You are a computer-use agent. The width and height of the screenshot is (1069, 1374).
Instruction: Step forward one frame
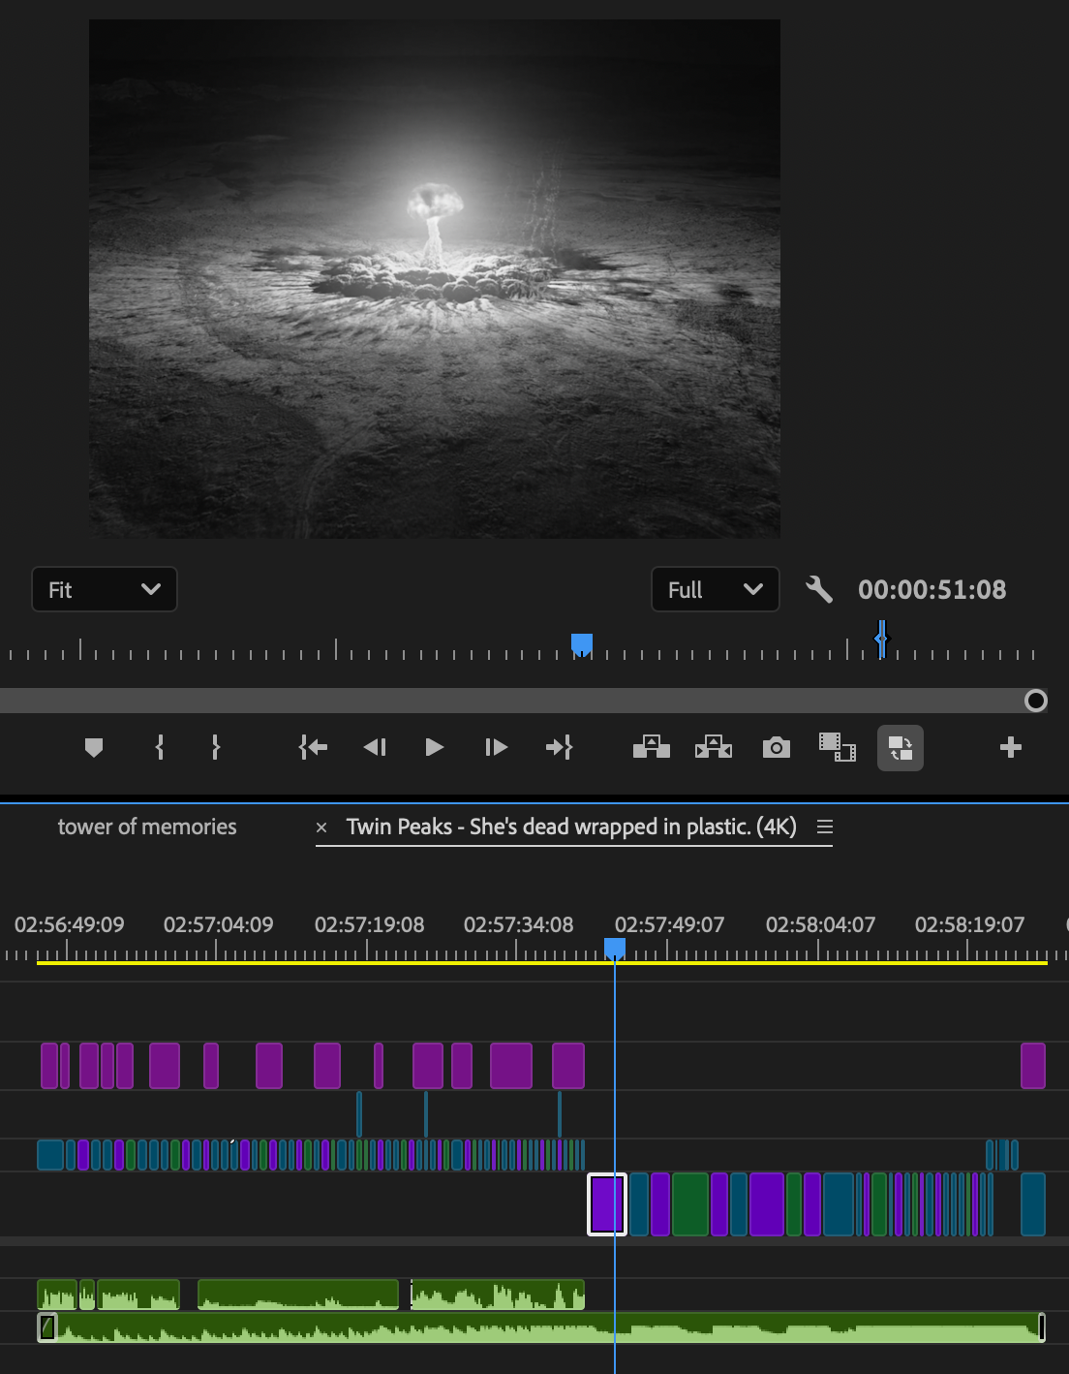pyautogui.click(x=496, y=747)
